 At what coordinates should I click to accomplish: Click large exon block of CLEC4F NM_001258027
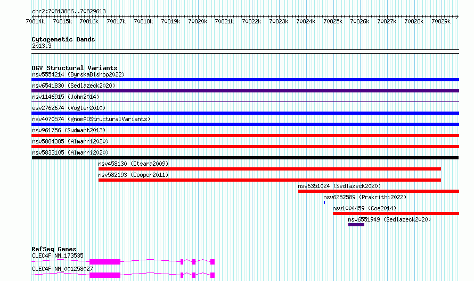click(x=105, y=275)
